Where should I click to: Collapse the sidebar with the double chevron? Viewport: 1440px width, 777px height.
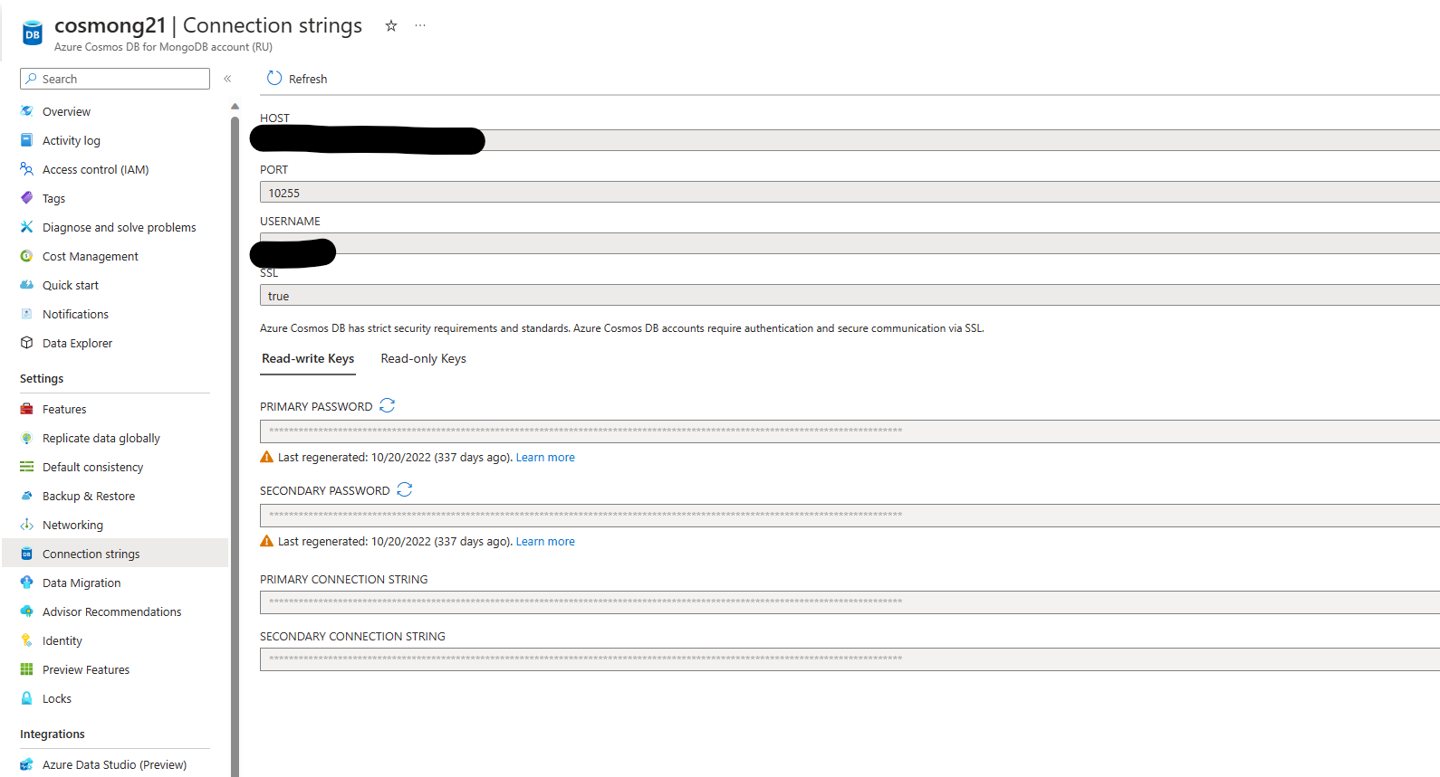[227, 79]
